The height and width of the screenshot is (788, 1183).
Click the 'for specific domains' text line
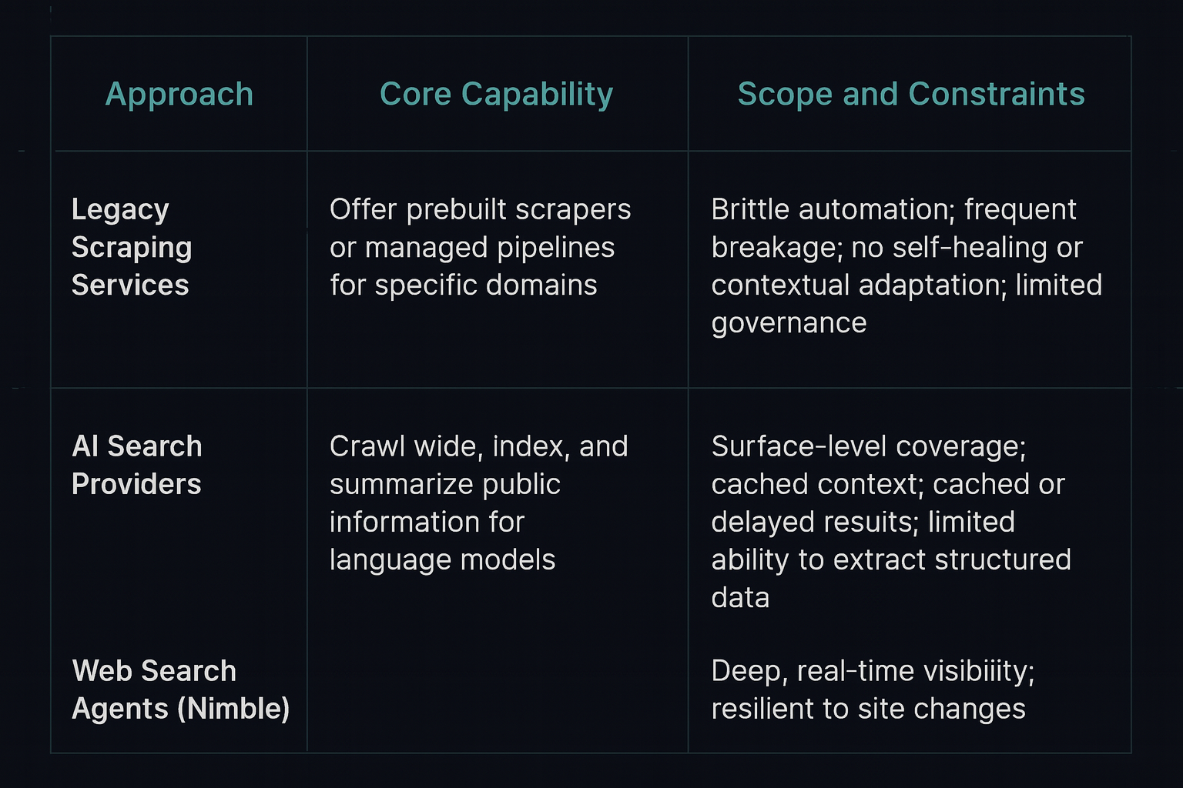(x=463, y=285)
